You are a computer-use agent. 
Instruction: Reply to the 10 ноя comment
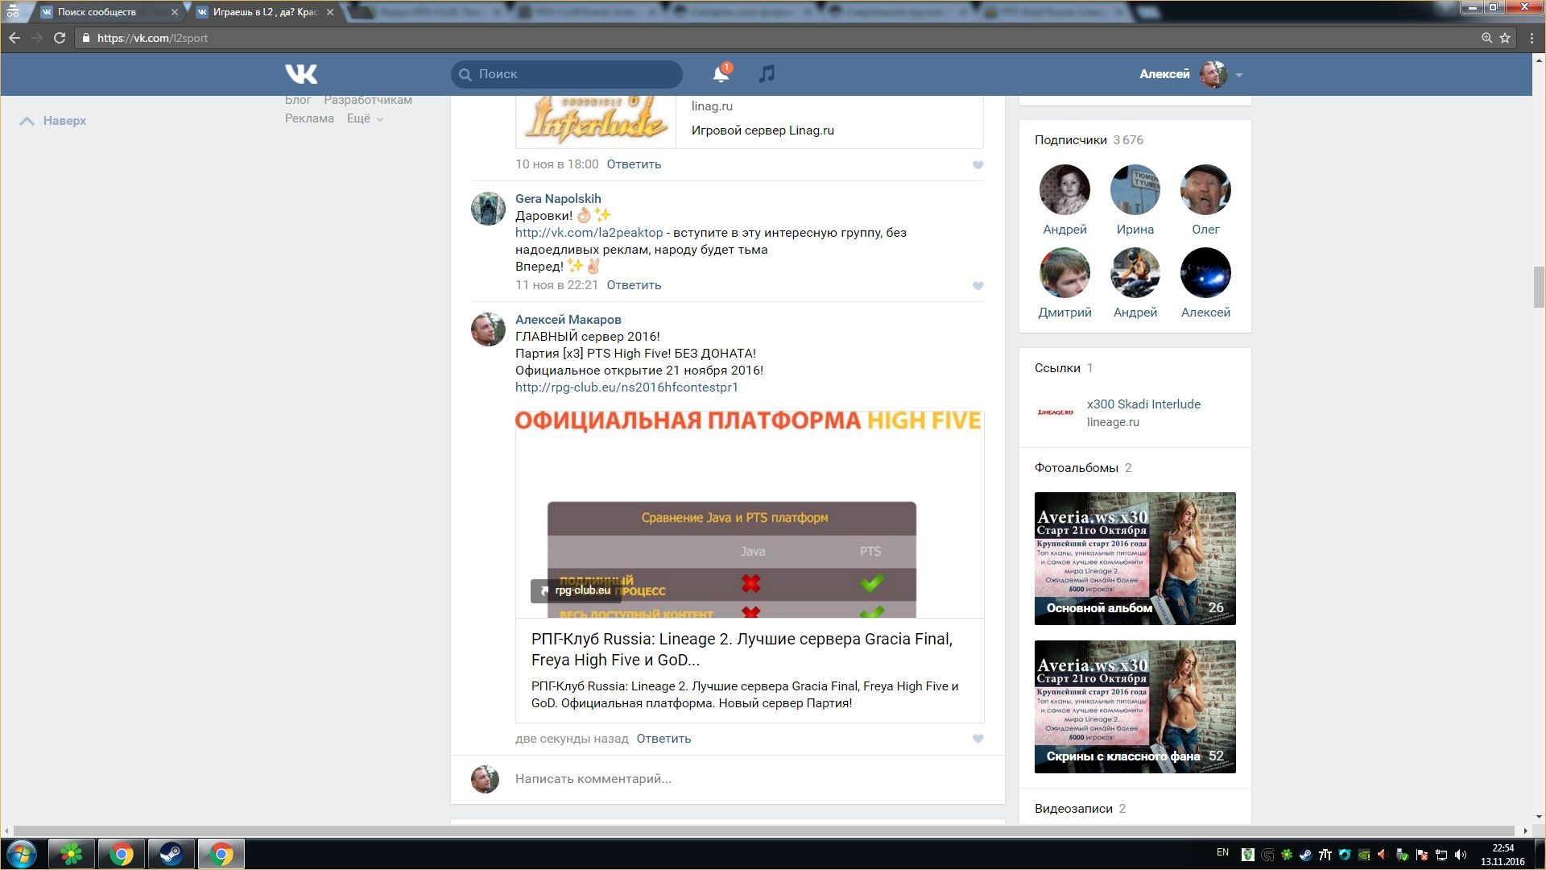coord(634,164)
